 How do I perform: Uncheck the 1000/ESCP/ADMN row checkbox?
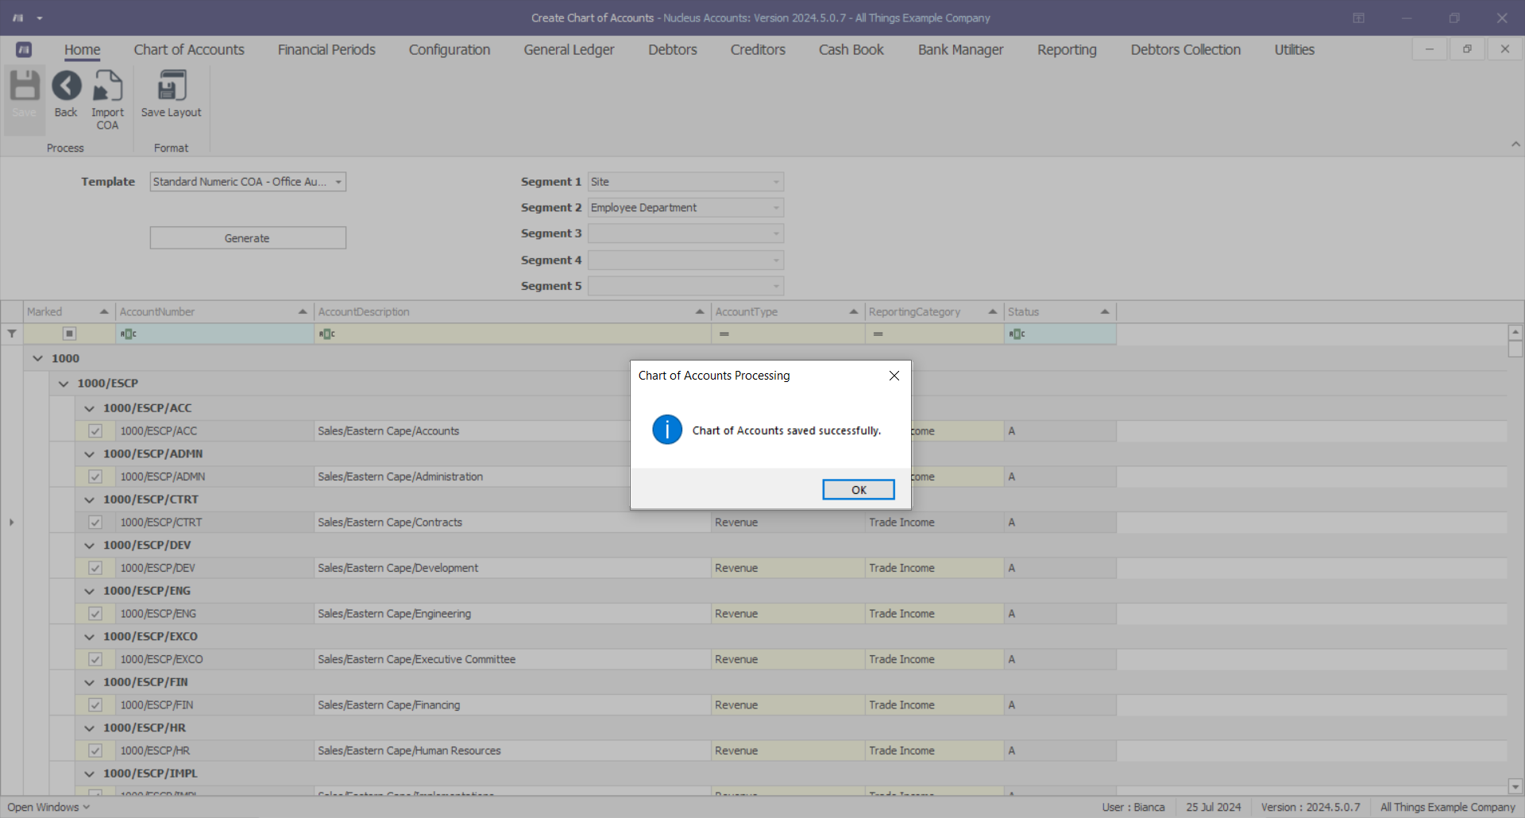(x=95, y=477)
